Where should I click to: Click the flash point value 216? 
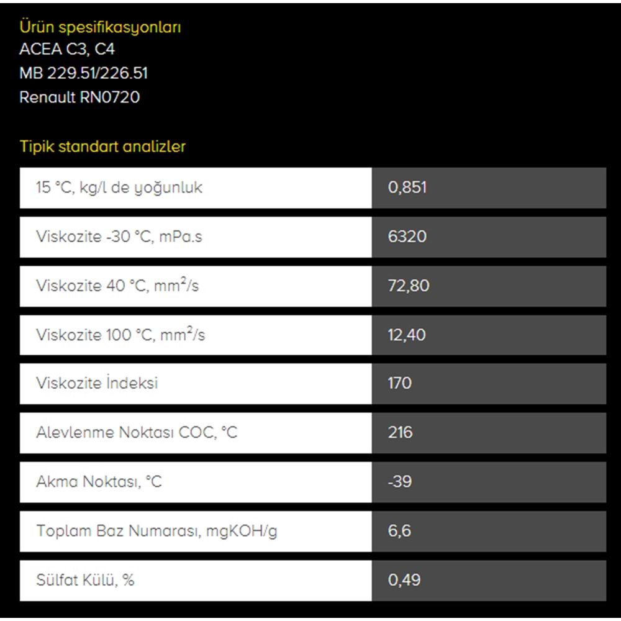(400, 432)
